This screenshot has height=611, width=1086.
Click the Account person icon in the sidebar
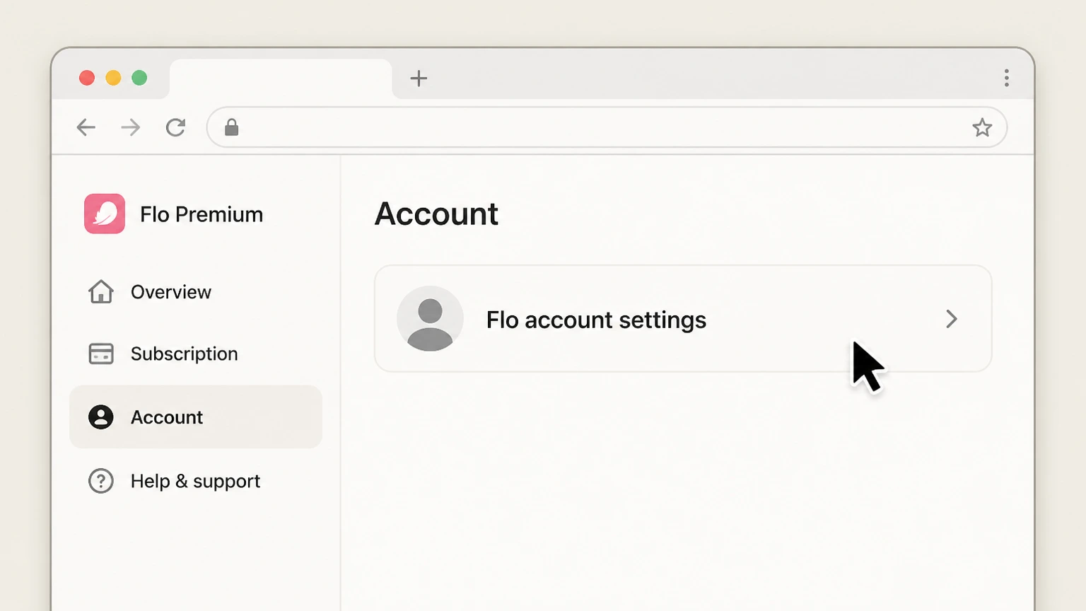click(x=101, y=417)
